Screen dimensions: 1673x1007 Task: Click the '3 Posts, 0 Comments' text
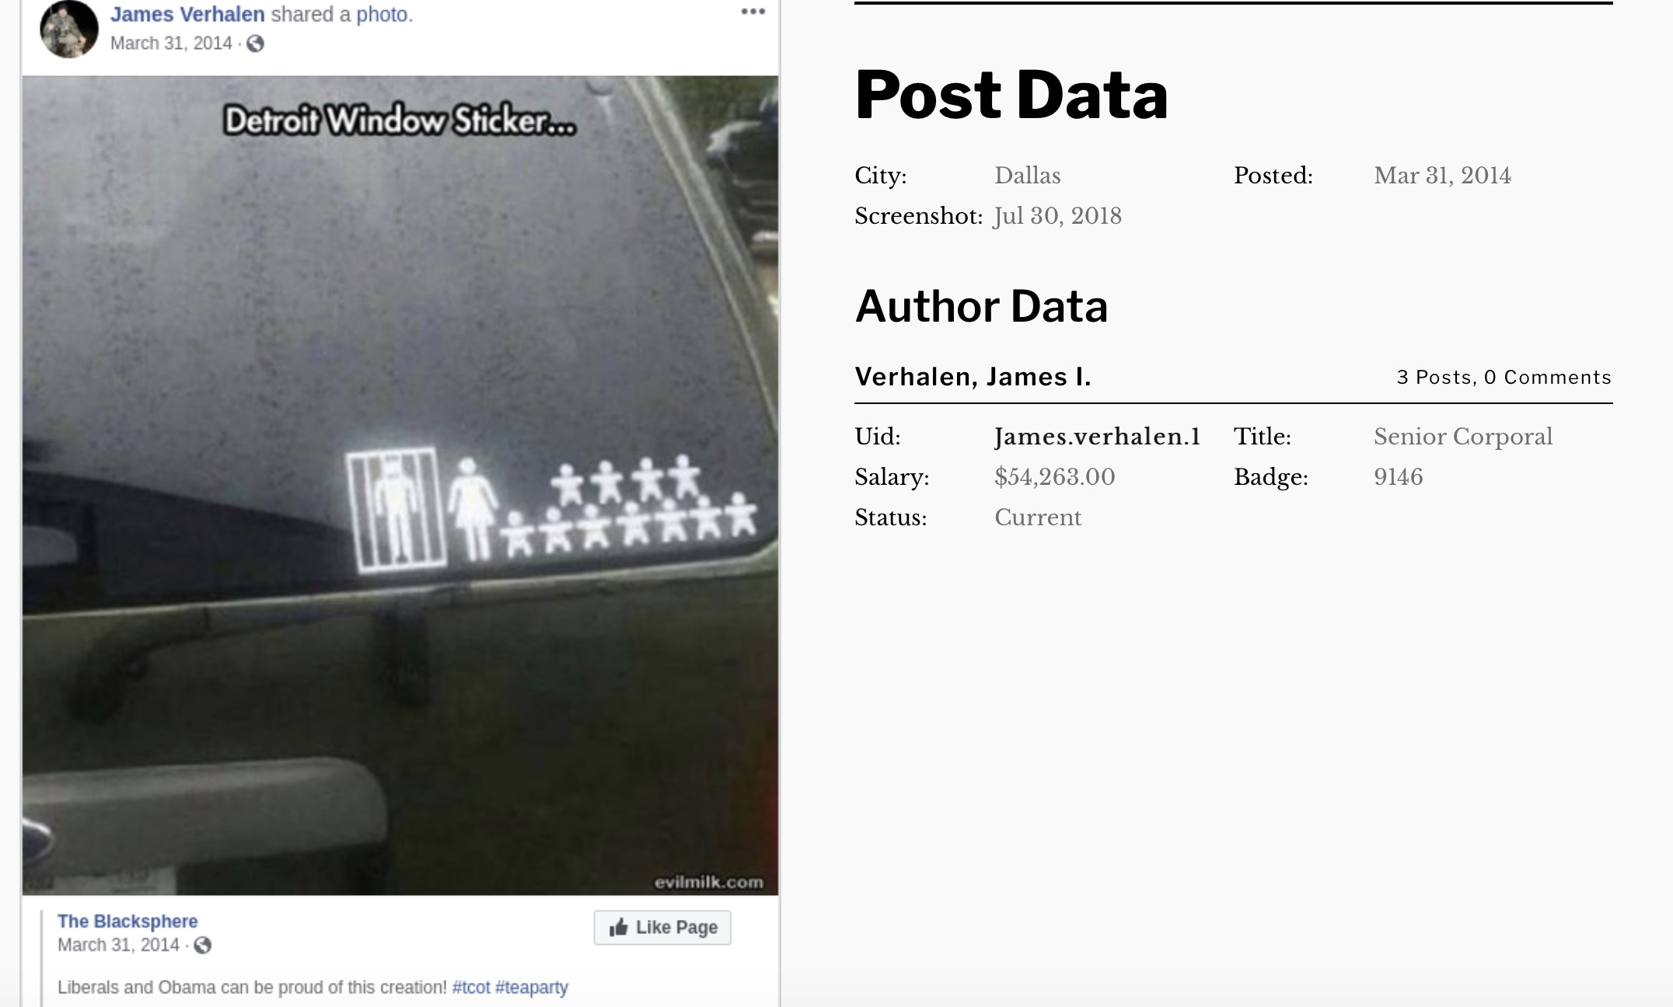1504,378
